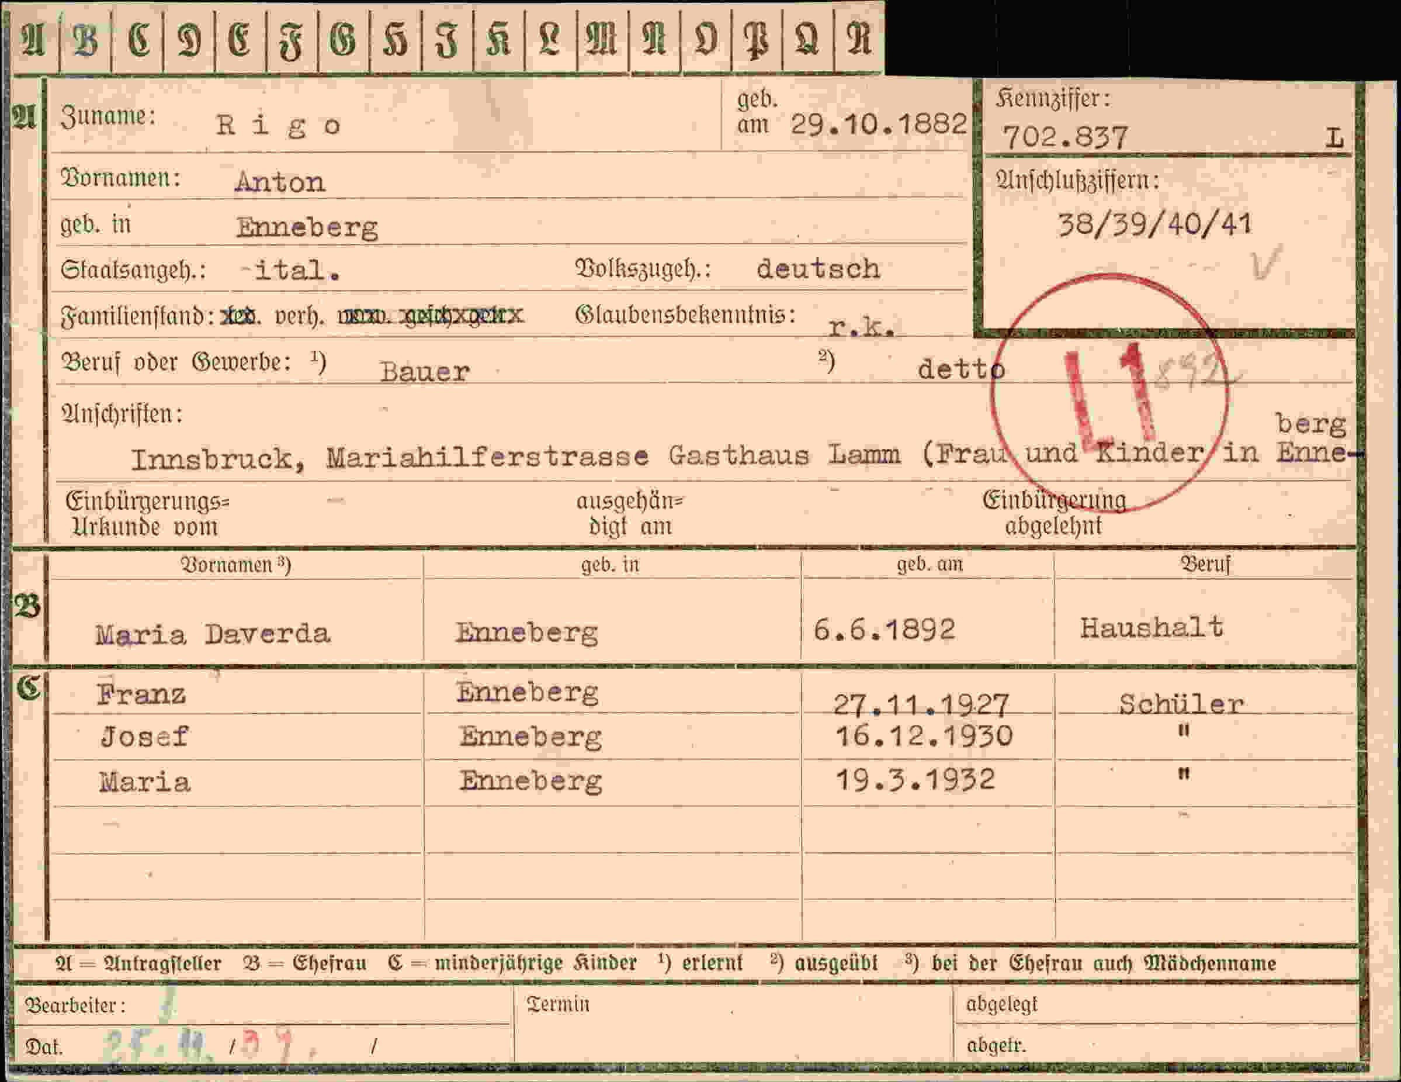
Task: Select the birth date 29.10.1882
Action: tap(878, 123)
